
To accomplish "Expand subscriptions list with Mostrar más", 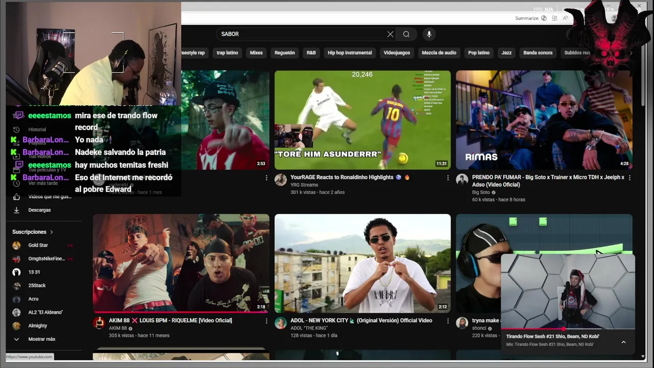I will coord(41,339).
